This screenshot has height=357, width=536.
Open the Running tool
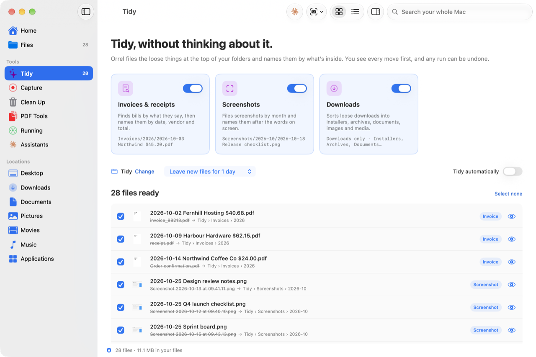(49, 131)
